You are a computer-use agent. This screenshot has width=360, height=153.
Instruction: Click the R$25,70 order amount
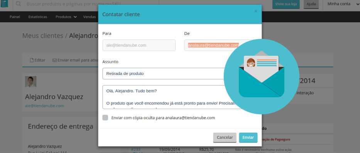click(x=207, y=149)
